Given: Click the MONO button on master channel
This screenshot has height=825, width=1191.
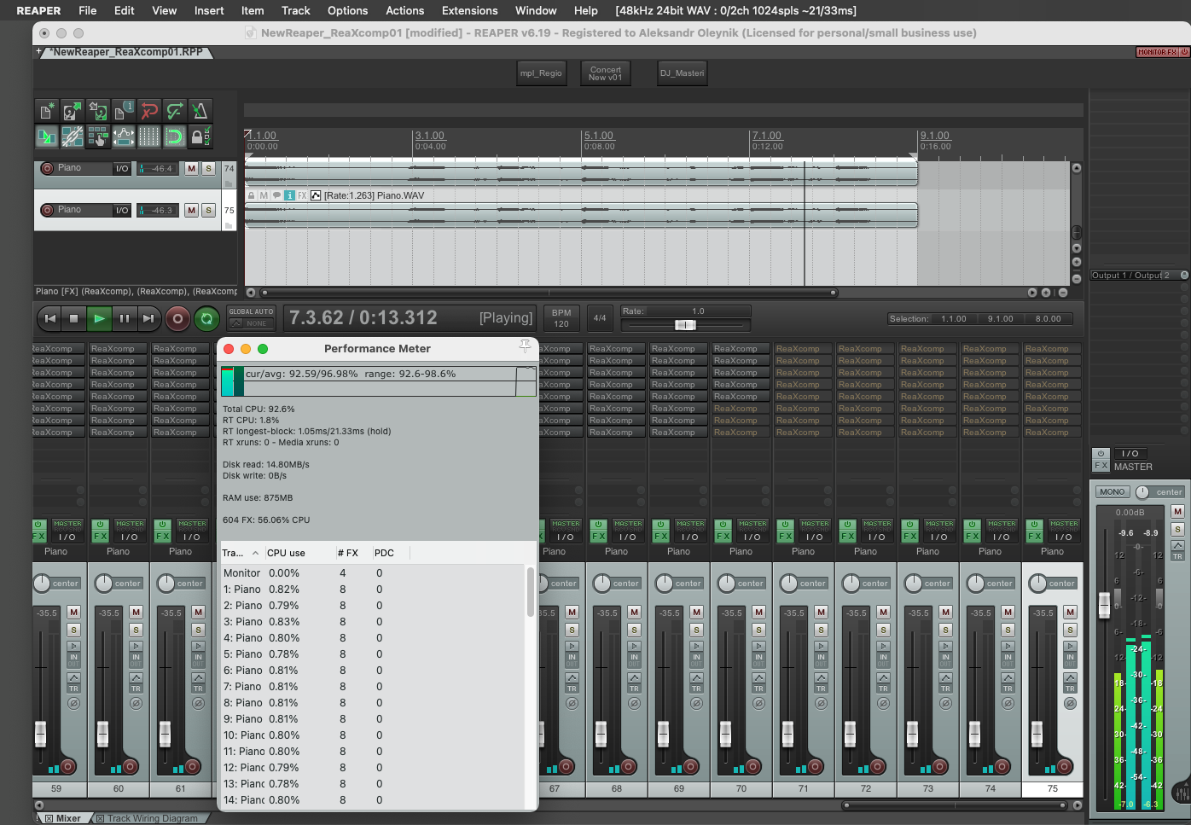Looking at the screenshot, I should coord(1112,492).
